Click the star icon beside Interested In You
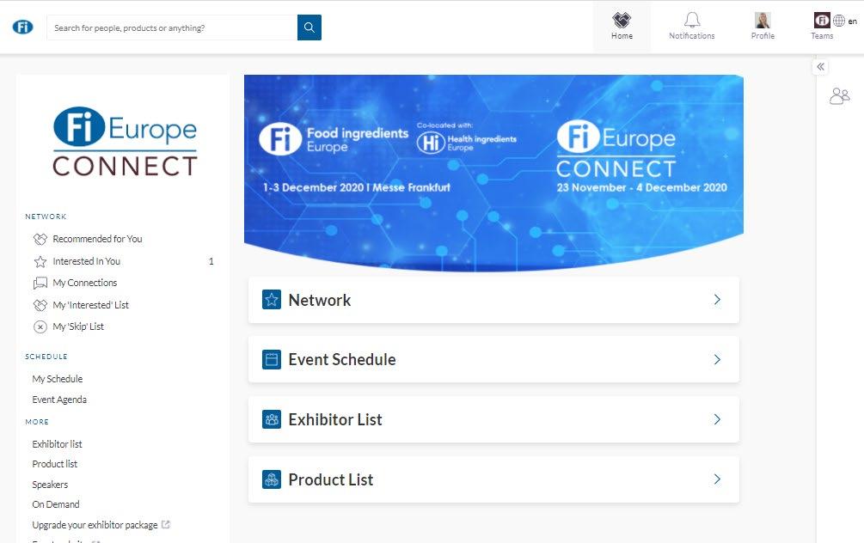Viewport: 864px width, 543px height. click(40, 261)
